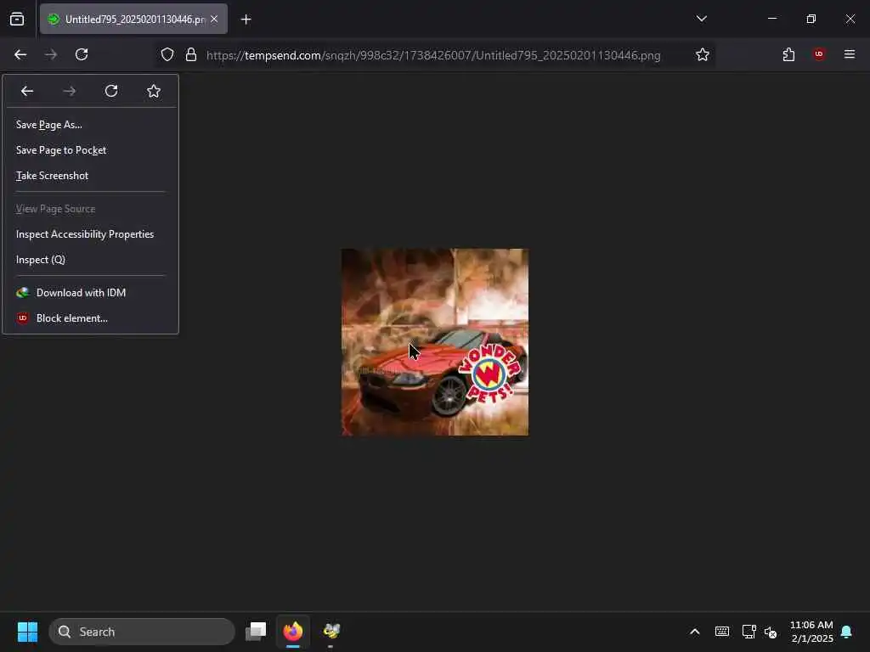This screenshot has width=870, height=652.
Task: Reload the page from the browser toolbar
Action: coord(82,54)
